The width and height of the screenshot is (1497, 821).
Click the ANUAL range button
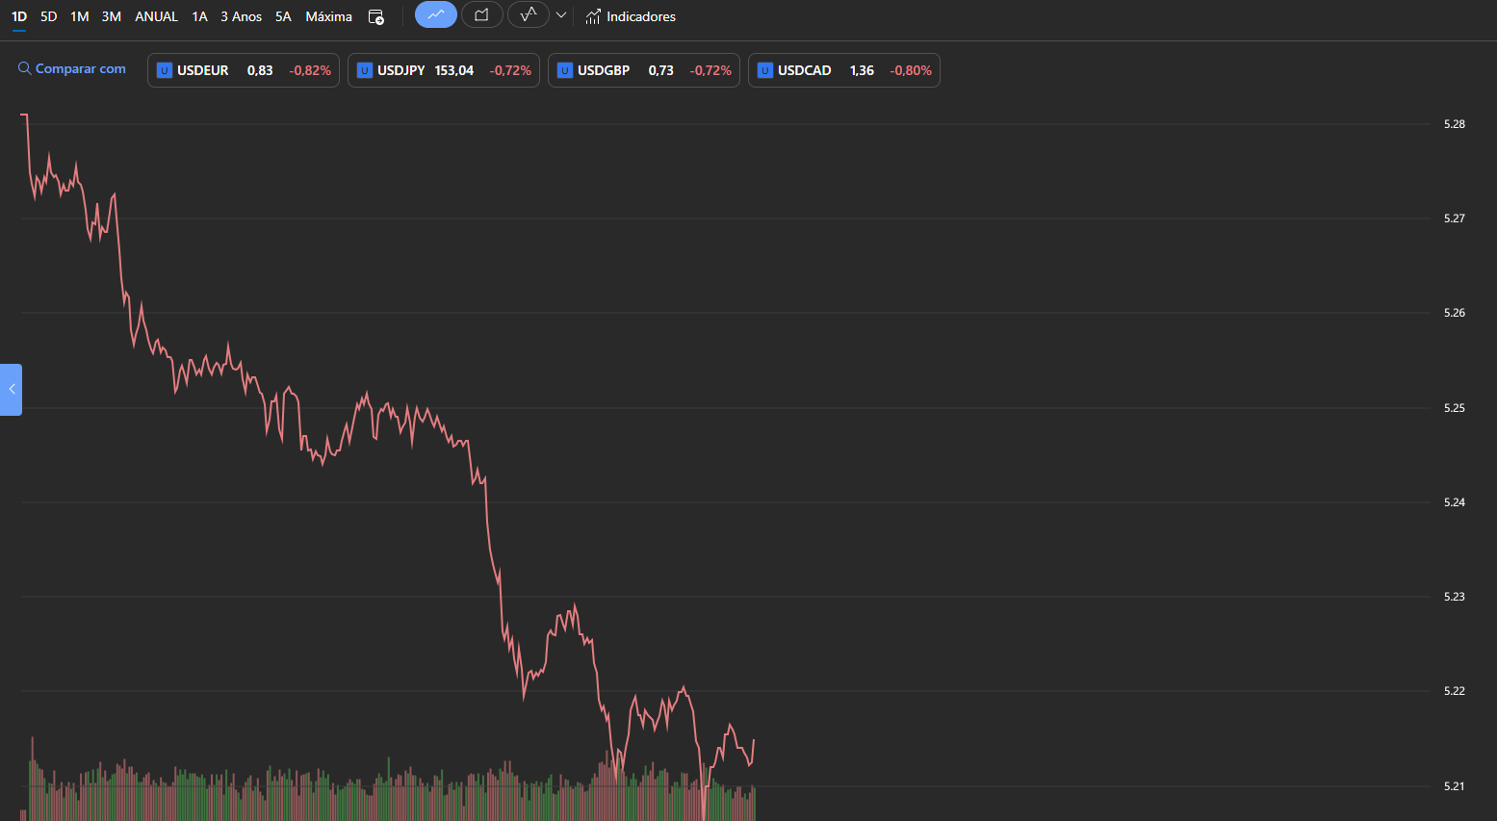156,16
